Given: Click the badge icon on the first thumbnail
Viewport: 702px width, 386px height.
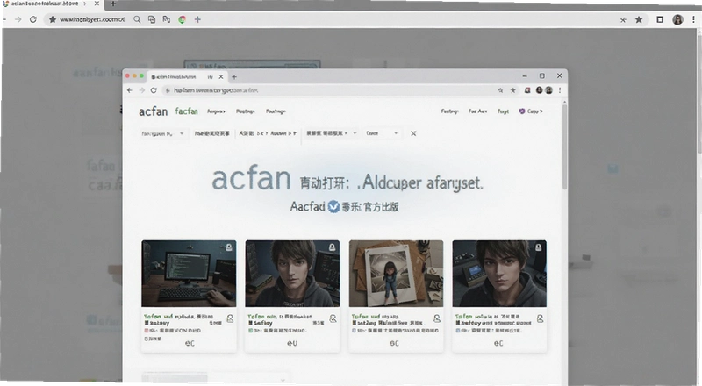Looking at the screenshot, I should click(x=229, y=247).
